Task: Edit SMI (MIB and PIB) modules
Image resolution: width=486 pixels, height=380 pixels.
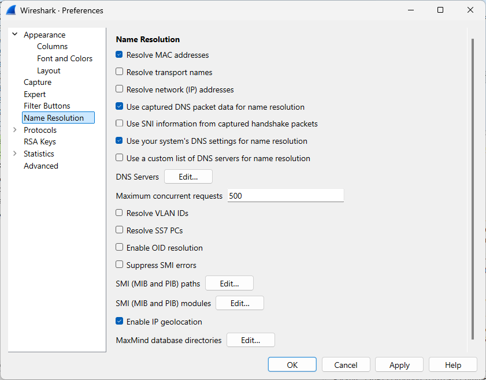Action: tap(240, 303)
